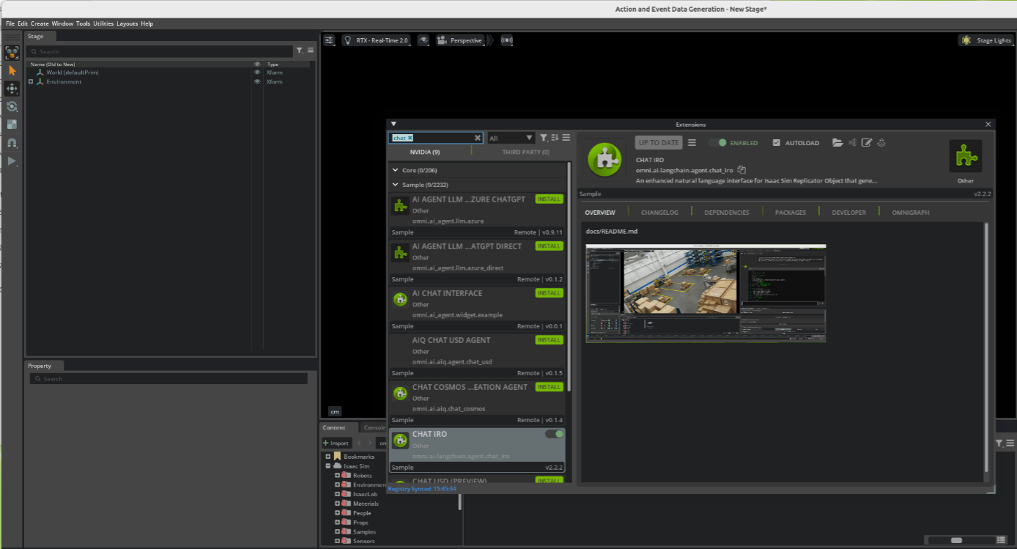Click the Stage Lights icon in the viewport

(966, 40)
